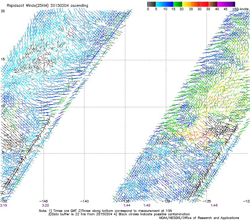
Task: Click longitude label '-150' on bottom axis
Action: click(x=3, y=201)
